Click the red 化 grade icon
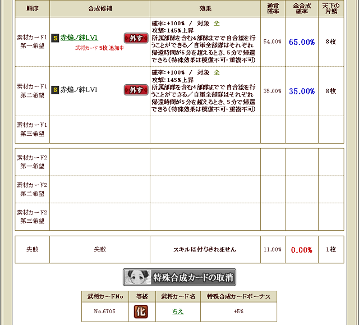This screenshot has width=359, height=325. (141, 310)
